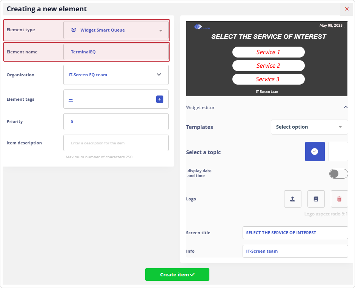Viewport: 355px width, 288px height.
Task: Click the Widget Smart Queue people icon
Action: 74,30
